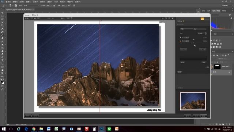Image resolution: width=234 pixels, height=132 pixels.
Task: Select the Eyedropper tool
Action: pos(2,29)
